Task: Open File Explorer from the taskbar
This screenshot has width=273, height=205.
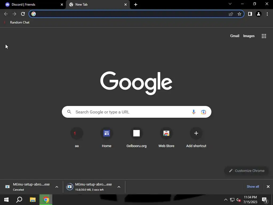Action: coord(33,200)
